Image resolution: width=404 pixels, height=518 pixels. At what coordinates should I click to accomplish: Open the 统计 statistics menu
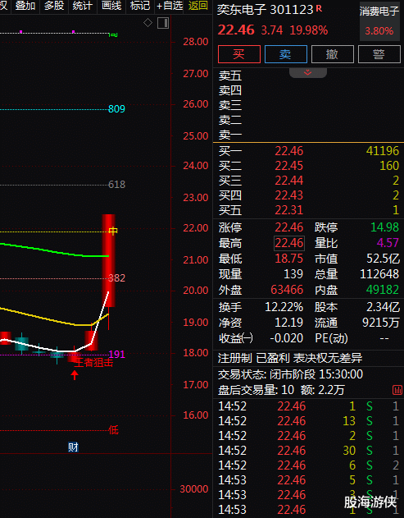tap(83, 6)
